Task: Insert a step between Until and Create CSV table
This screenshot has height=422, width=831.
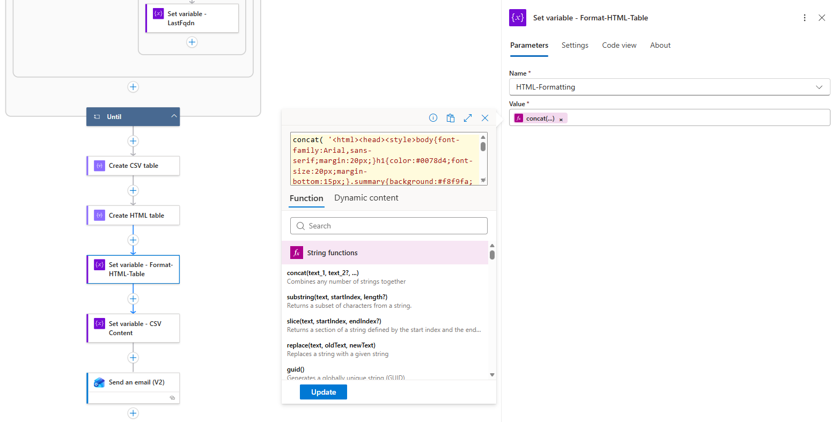Action: tap(133, 141)
